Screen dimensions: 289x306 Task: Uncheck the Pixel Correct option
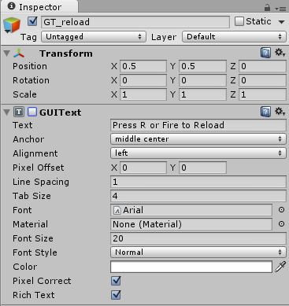tap(116, 281)
